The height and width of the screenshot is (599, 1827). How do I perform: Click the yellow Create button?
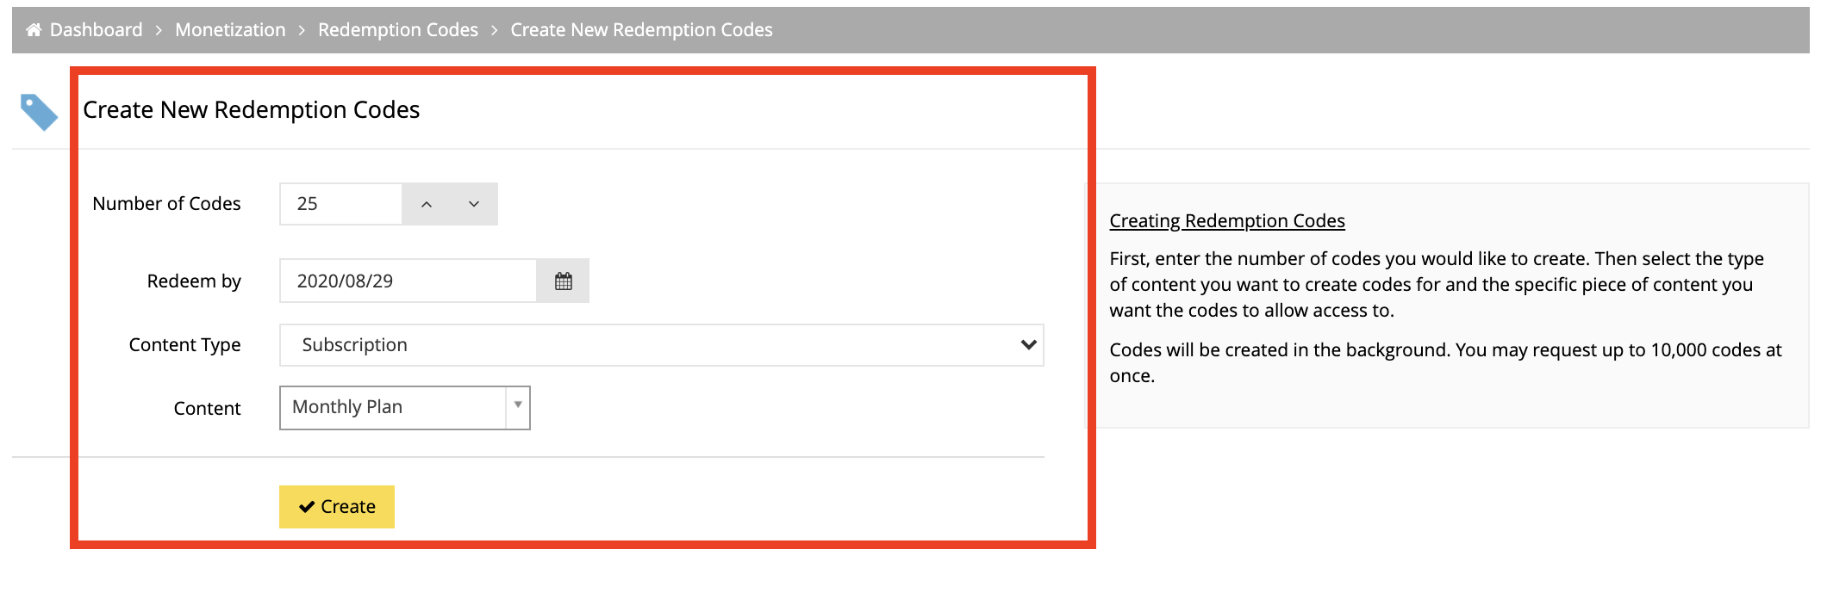click(x=337, y=507)
